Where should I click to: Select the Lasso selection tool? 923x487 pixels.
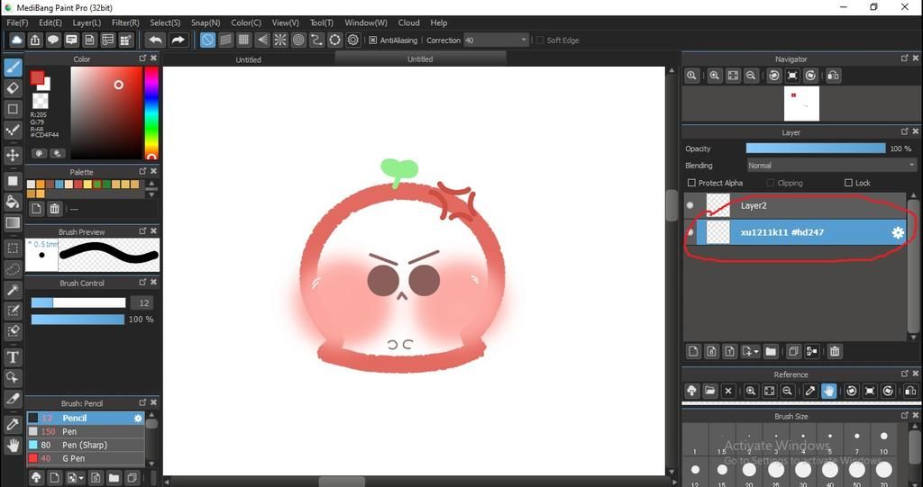tap(13, 269)
